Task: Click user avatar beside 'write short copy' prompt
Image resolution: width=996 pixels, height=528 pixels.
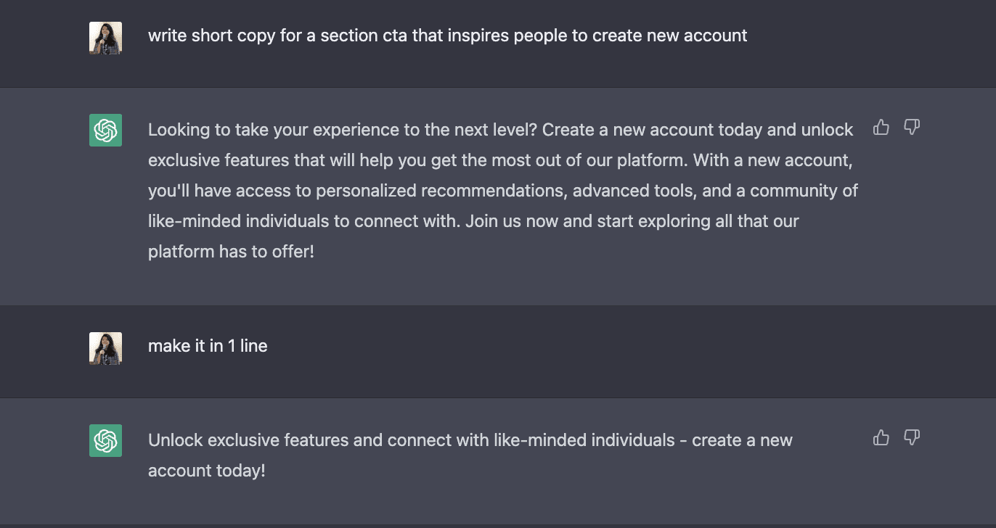Action: point(105,38)
